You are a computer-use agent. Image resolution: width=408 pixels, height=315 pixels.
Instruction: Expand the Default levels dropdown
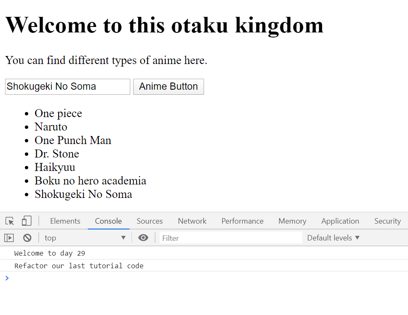333,238
